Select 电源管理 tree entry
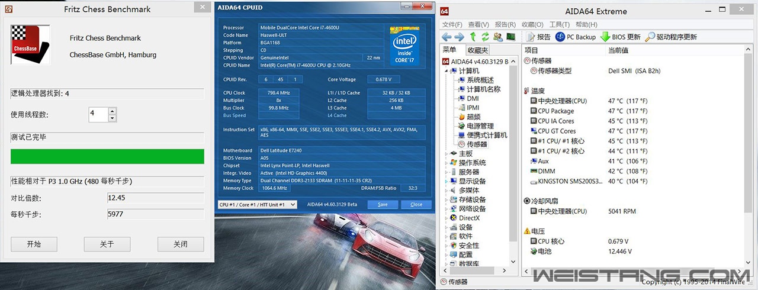This screenshot has width=758, height=290. point(475,126)
